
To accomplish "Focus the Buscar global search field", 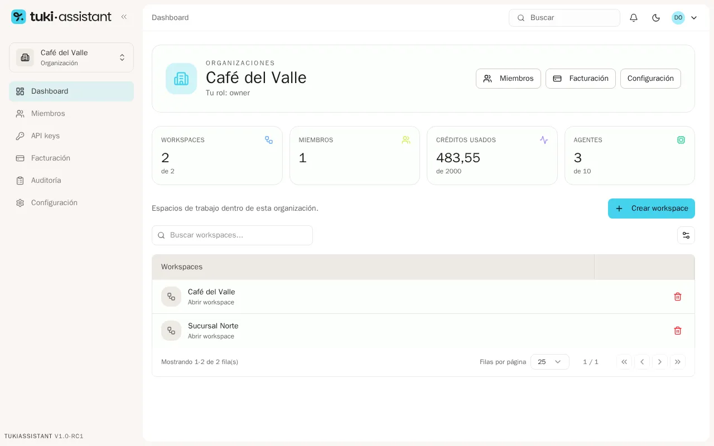I will tap(565, 18).
